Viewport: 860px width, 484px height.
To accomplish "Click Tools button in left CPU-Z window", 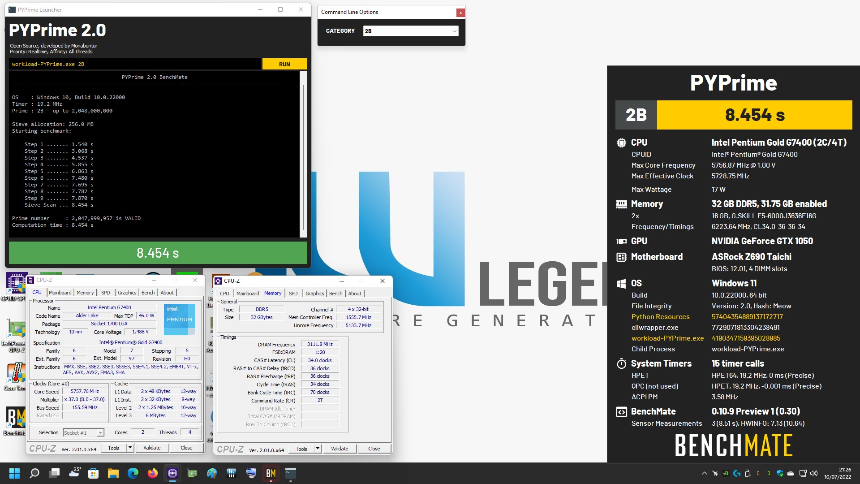I will coord(114,448).
